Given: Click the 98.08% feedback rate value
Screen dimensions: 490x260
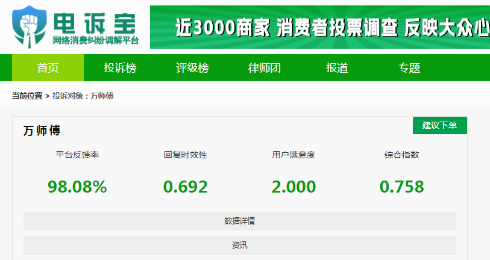Looking at the screenshot, I should pos(77,187).
